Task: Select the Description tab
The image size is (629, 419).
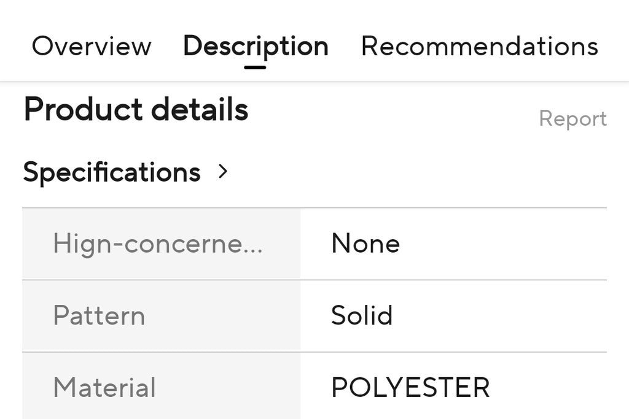Action: 256,47
